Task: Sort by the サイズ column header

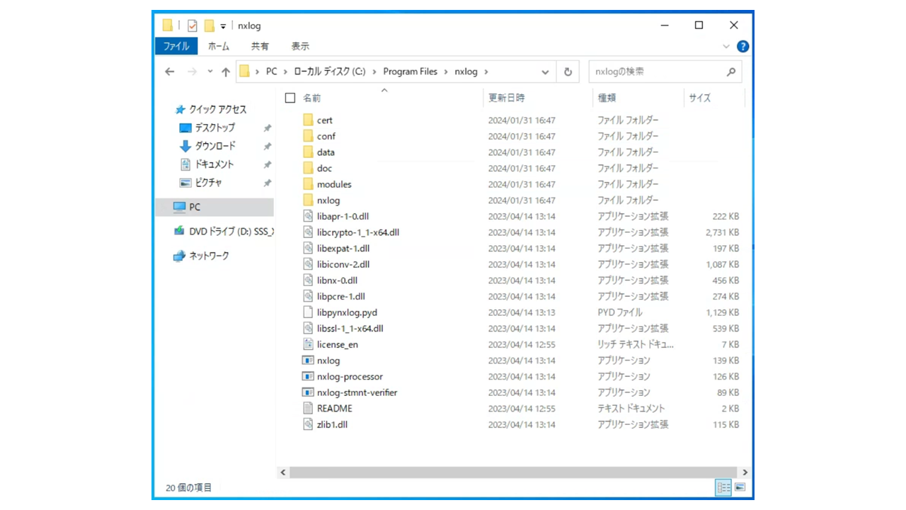Action: tap(700, 98)
